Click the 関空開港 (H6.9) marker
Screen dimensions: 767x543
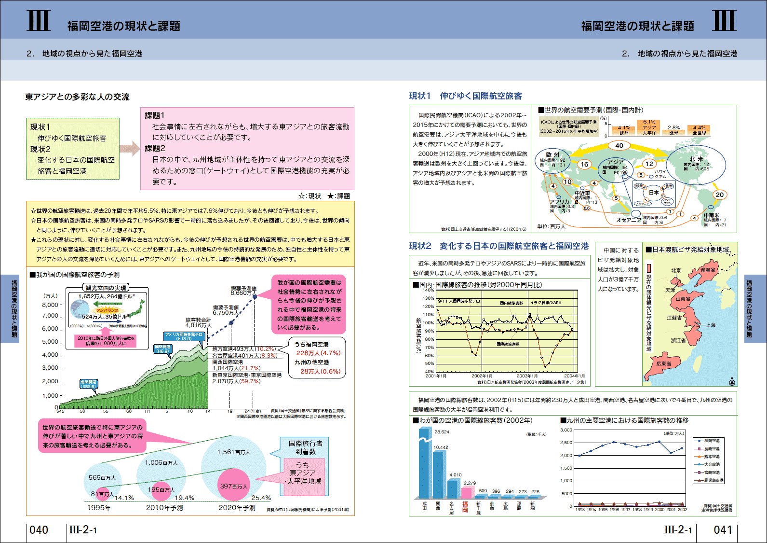pos(162,349)
